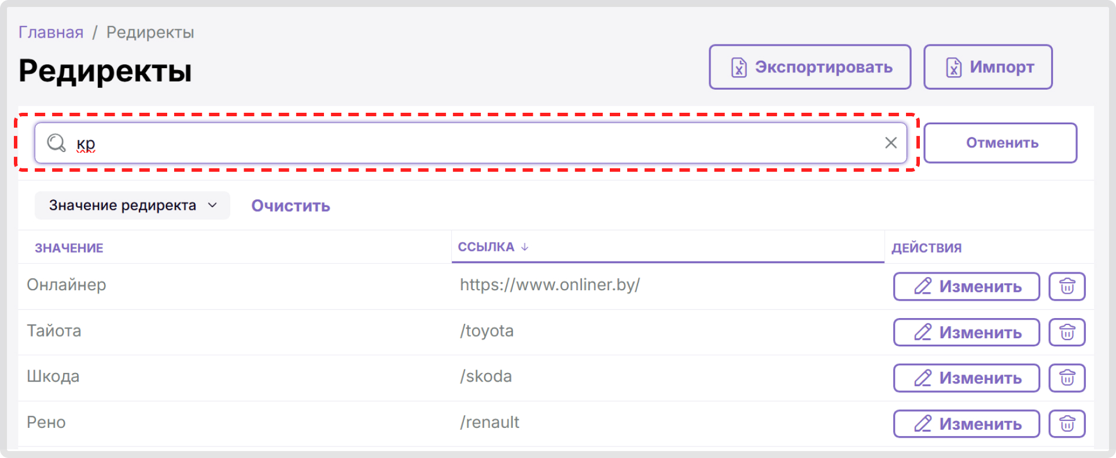The height and width of the screenshot is (458, 1116).
Task: Sort table by ЗНАЧЕНИЕ header
Action: (69, 248)
